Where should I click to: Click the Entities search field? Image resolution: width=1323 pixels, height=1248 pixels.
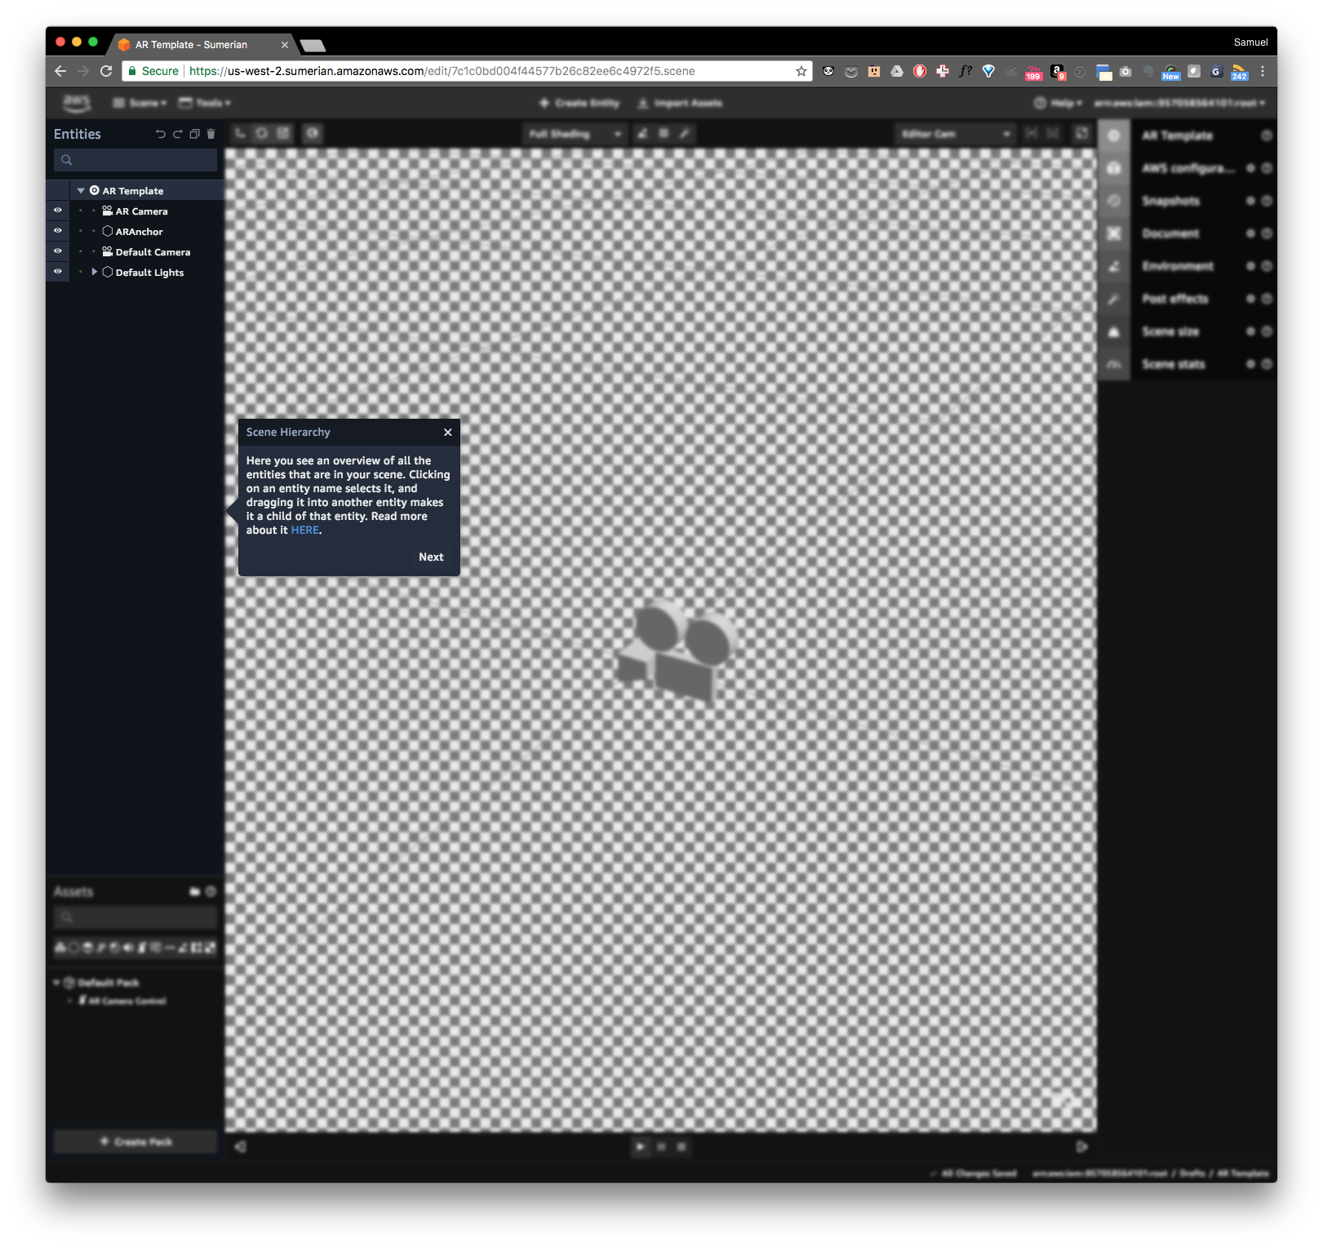(135, 160)
